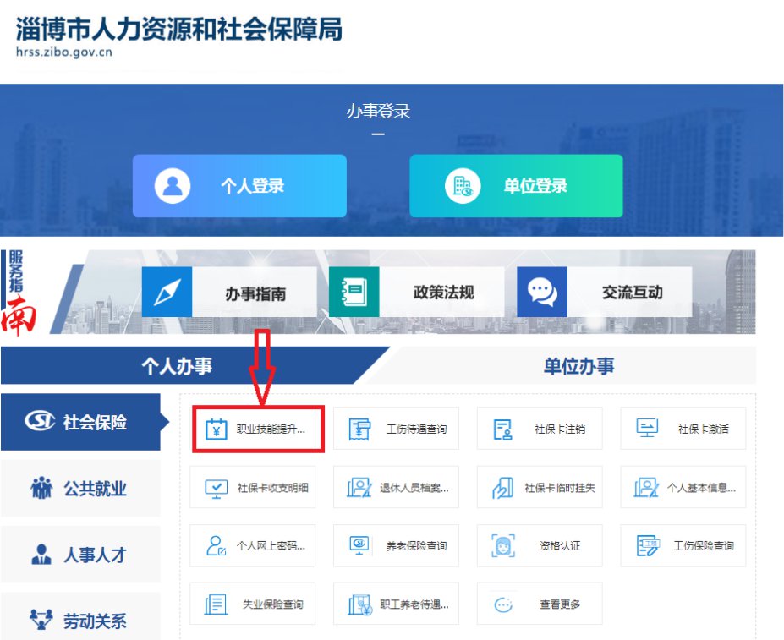Viewport: 784px width, 640px height.
Task: Switch to 单位办事 tab
Action: click(x=578, y=366)
